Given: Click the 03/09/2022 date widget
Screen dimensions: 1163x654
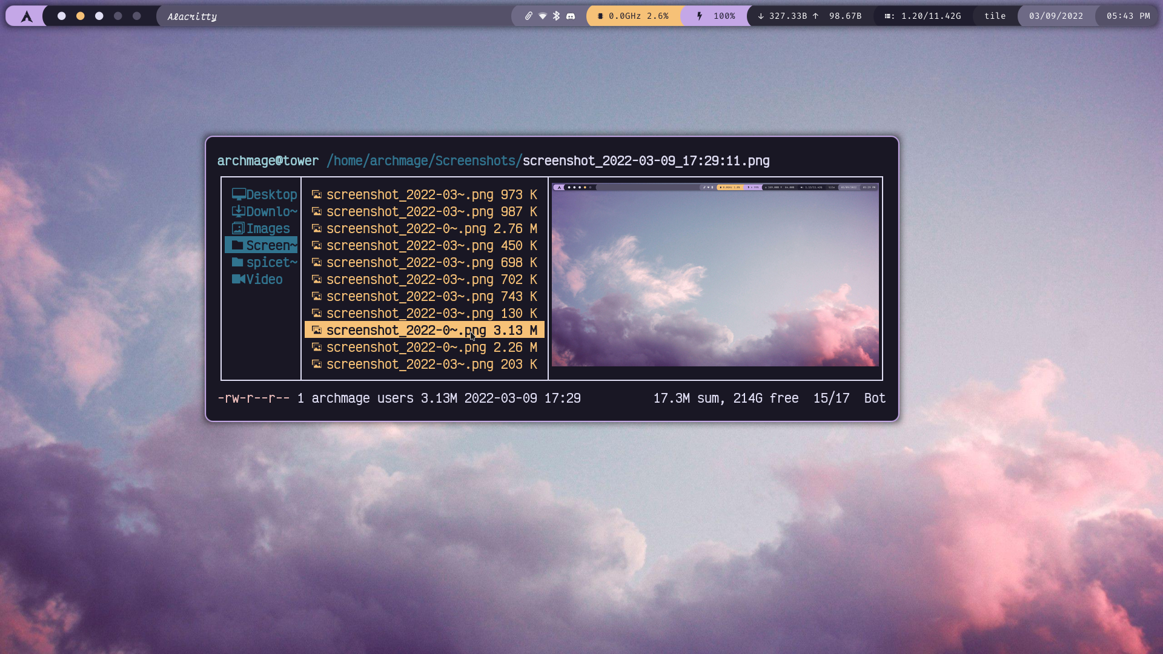Looking at the screenshot, I should tap(1056, 16).
